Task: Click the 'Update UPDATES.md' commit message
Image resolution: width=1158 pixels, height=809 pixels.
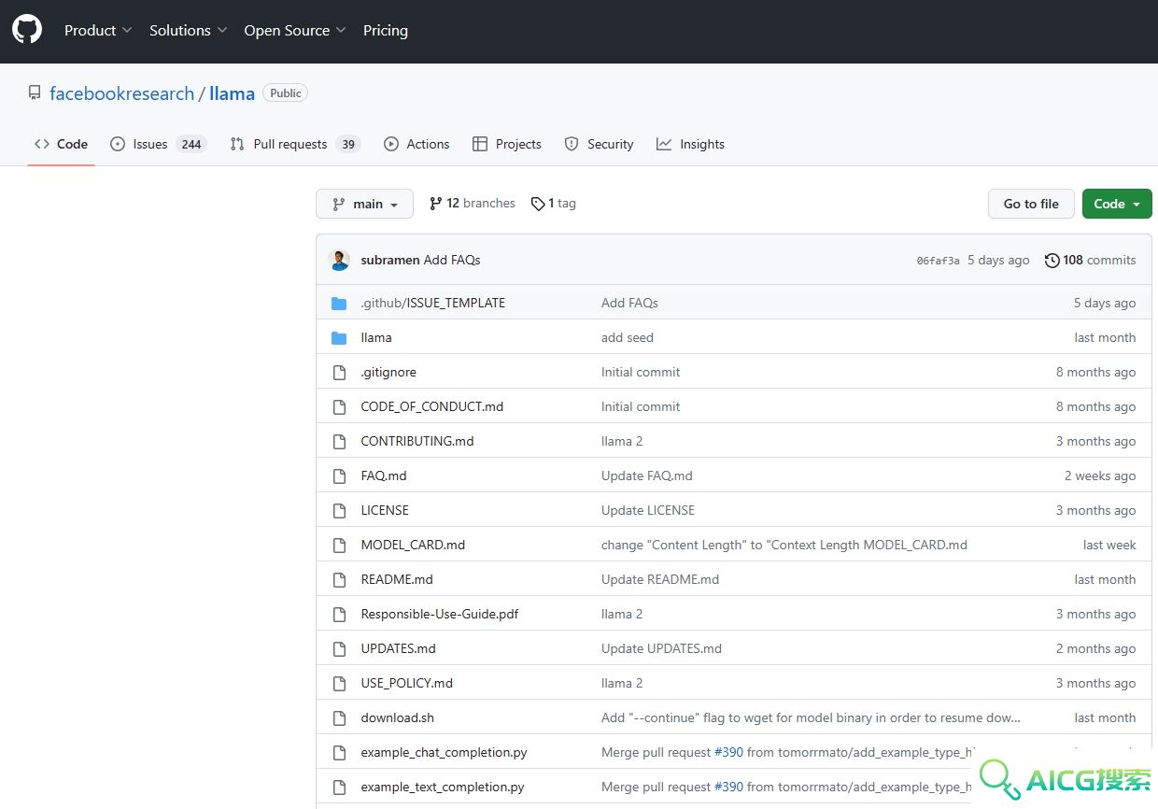Action: (661, 649)
